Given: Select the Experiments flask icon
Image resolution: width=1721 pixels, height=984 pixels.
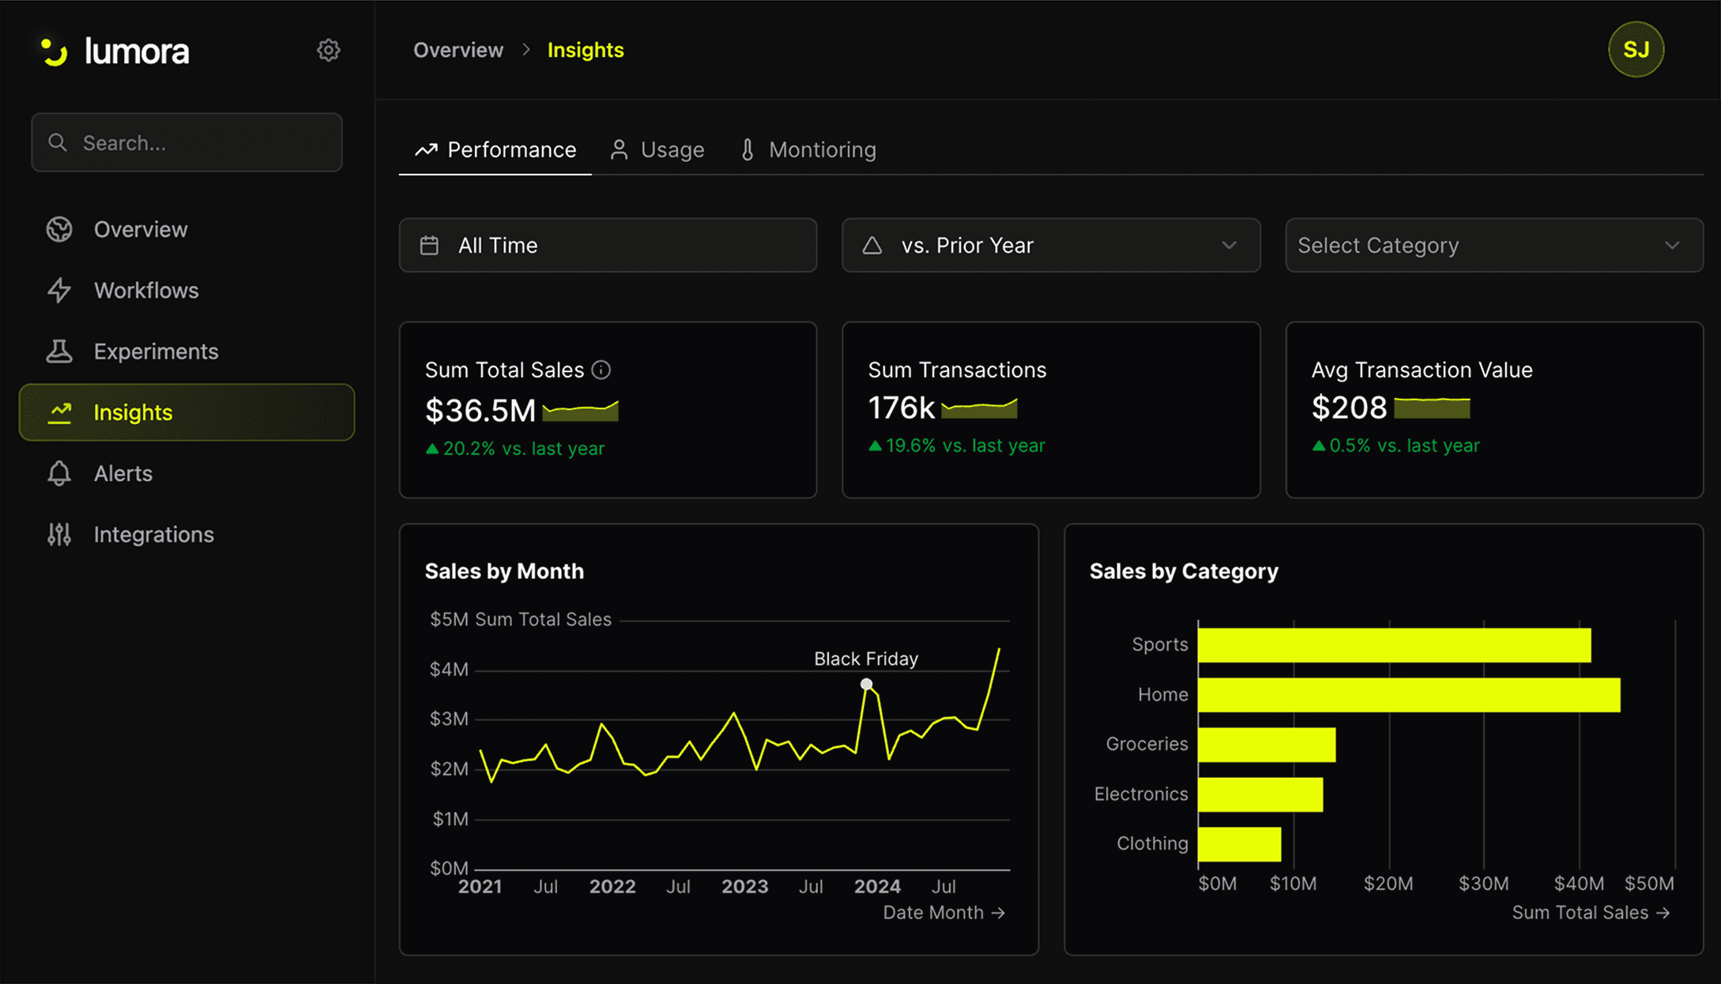Looking at the screenshot, I should pos(58,351).
